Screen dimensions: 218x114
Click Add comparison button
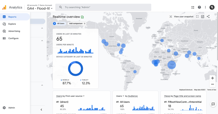pyautogui.click(x=77, y=24)
